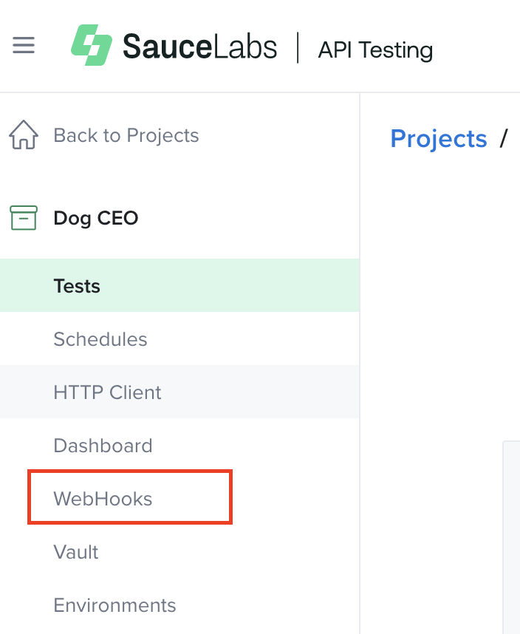Screen dimensions: 520x634
Task: Collapse the sidebar with the menu toggle
Action: click(24, 45)
